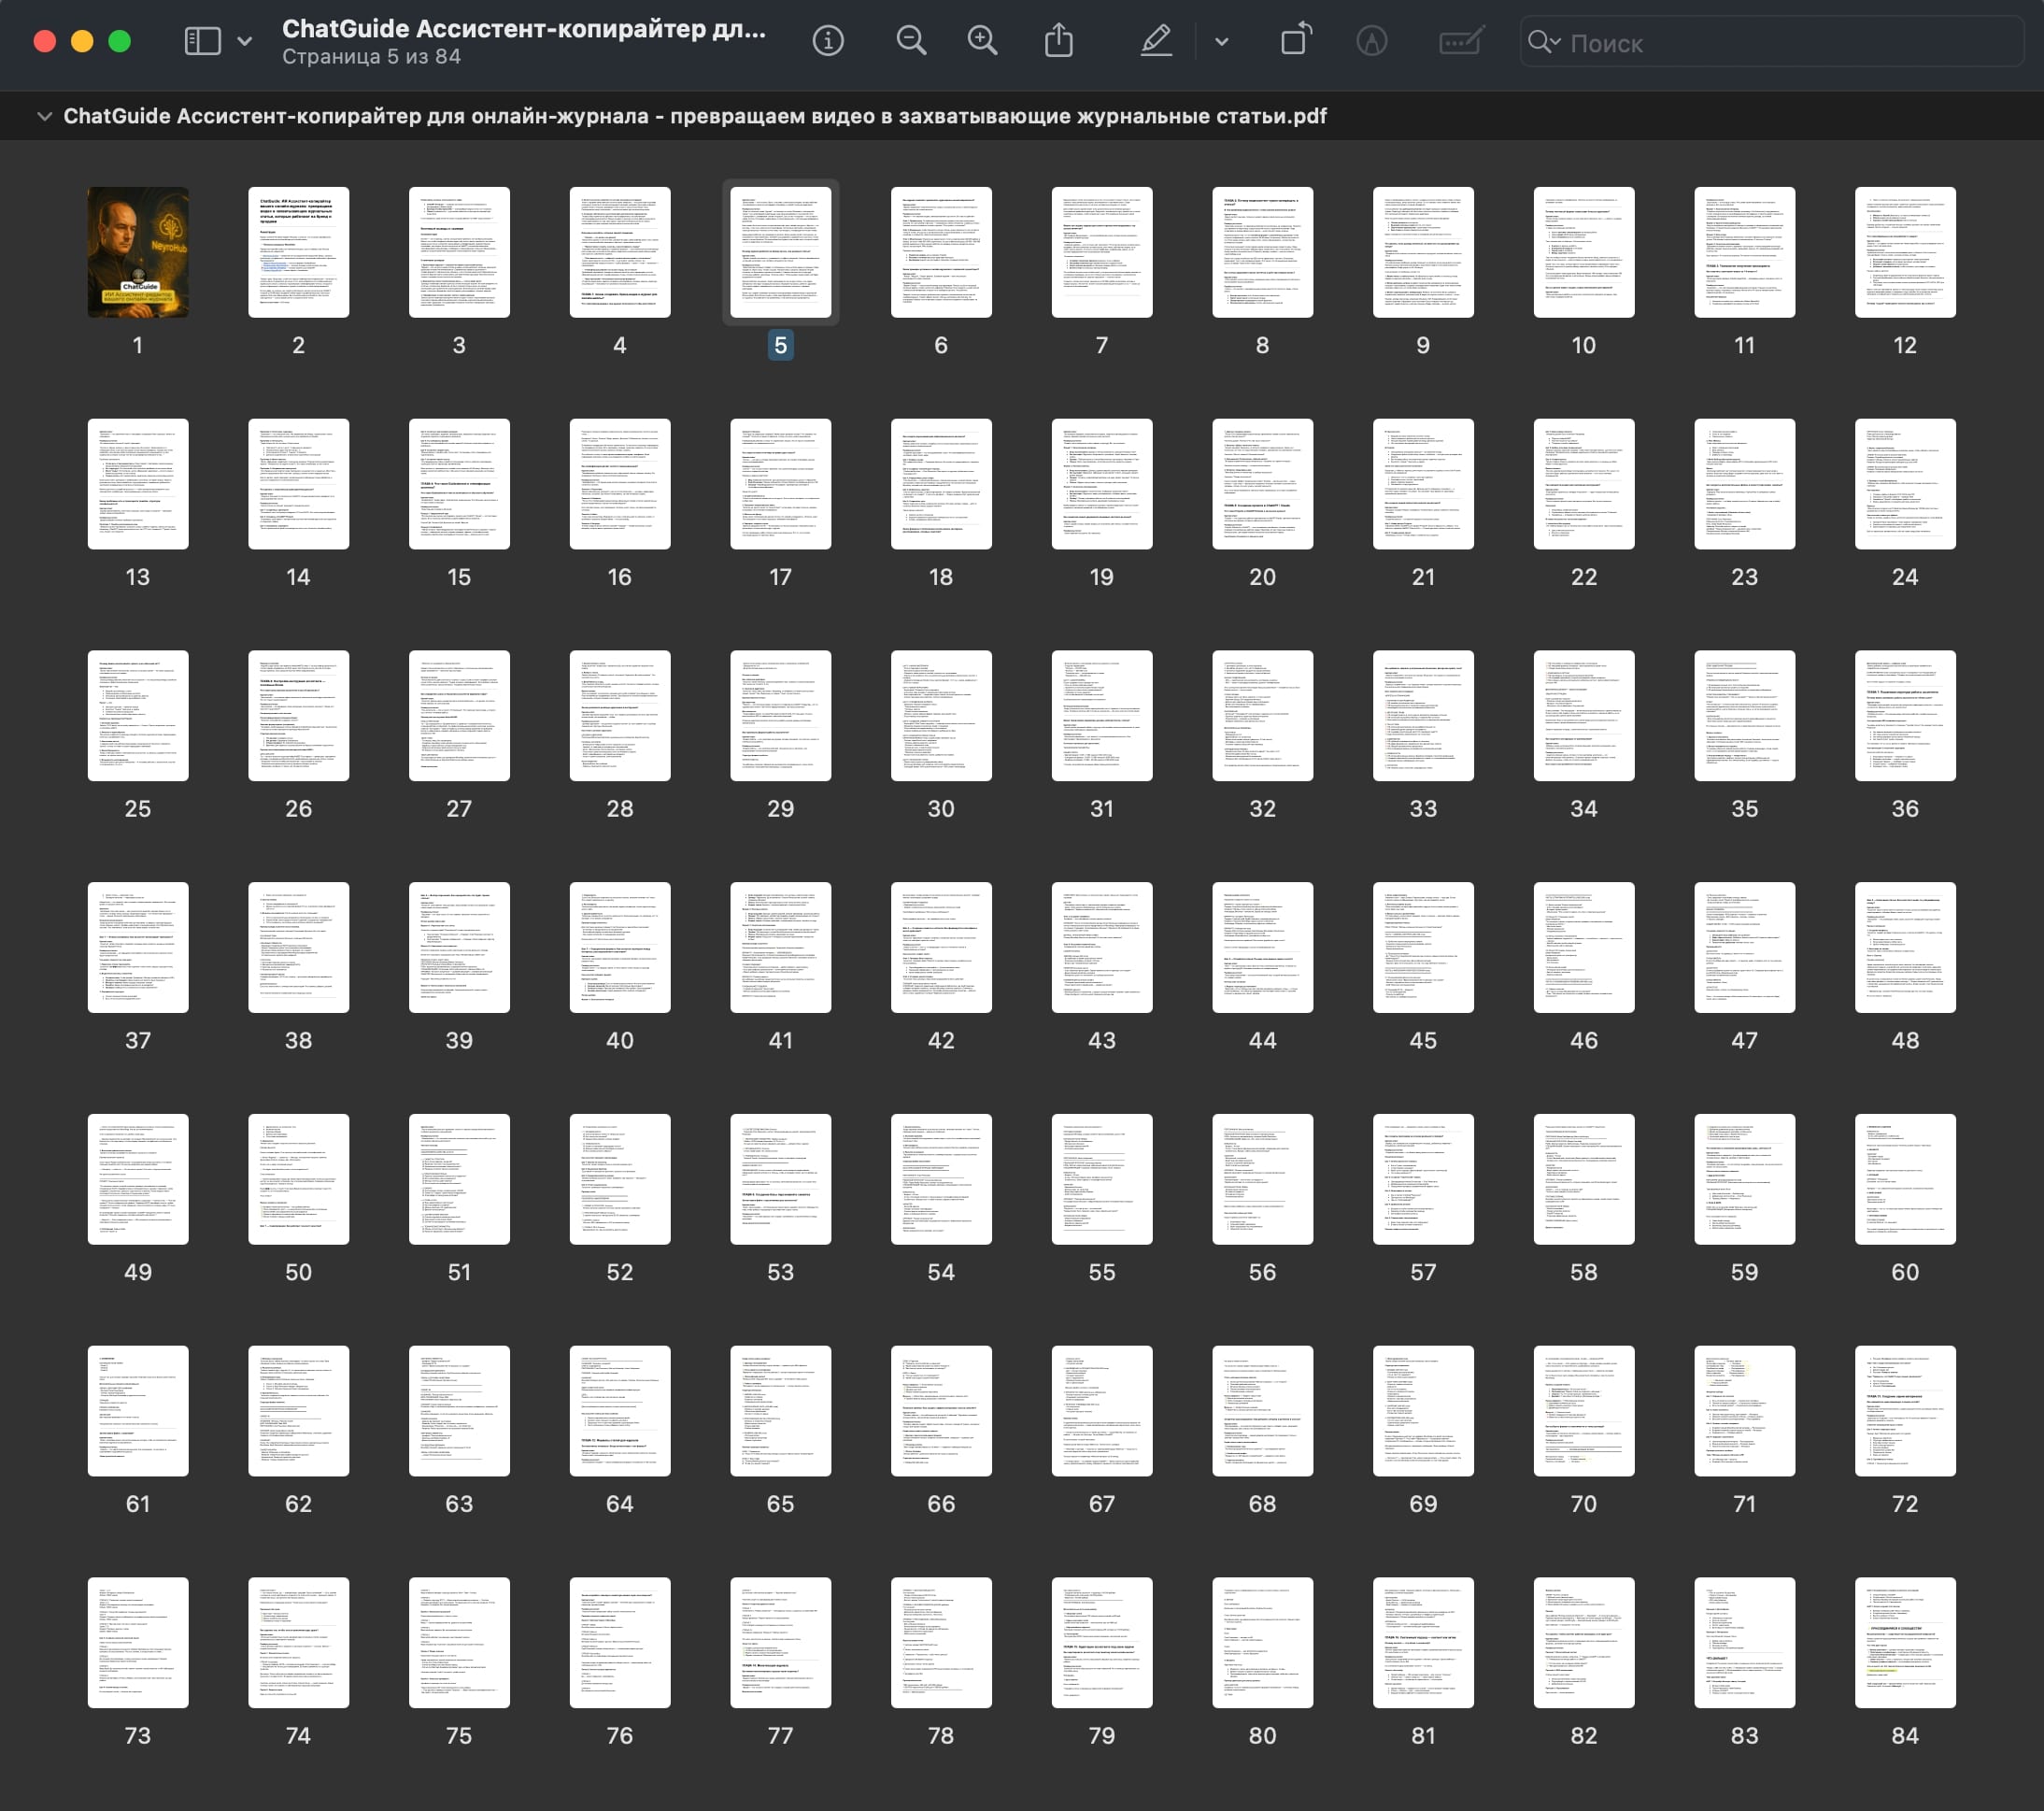Open the document info inspector
This screenshot has width=2044, height=1811.
[827, 41]
